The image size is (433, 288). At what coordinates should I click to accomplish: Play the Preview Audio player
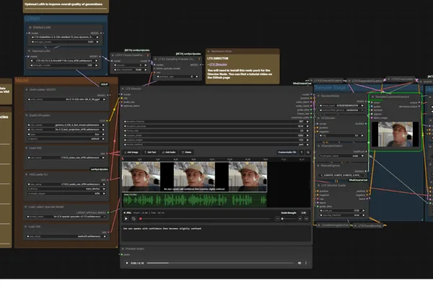click(127, 263)
